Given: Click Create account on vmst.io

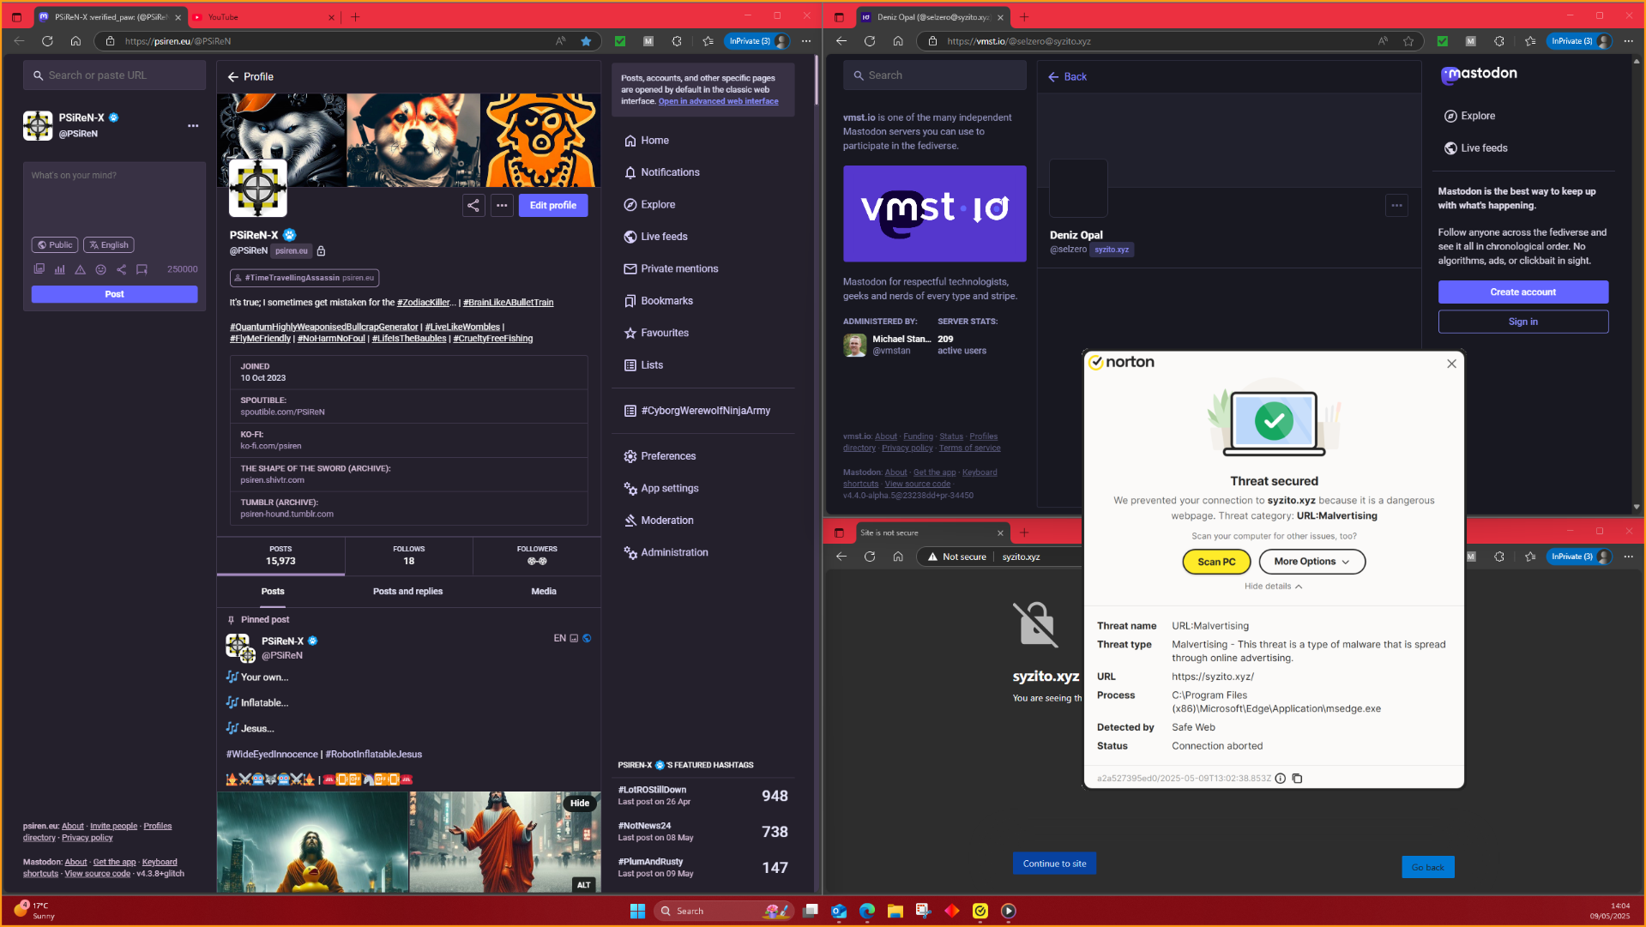Looking at the screenshot, I should (1522, 292).
